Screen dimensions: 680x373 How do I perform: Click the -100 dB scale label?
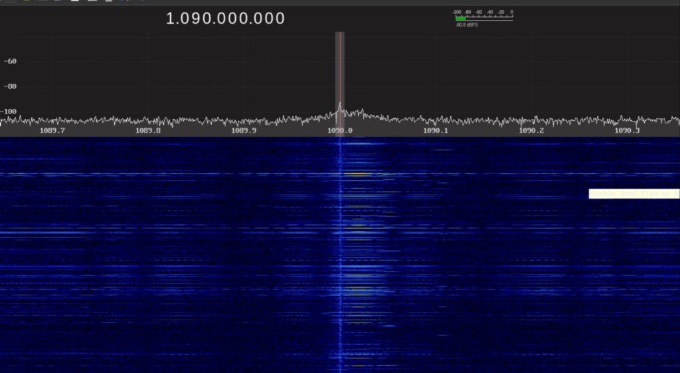tap(8, 112)
